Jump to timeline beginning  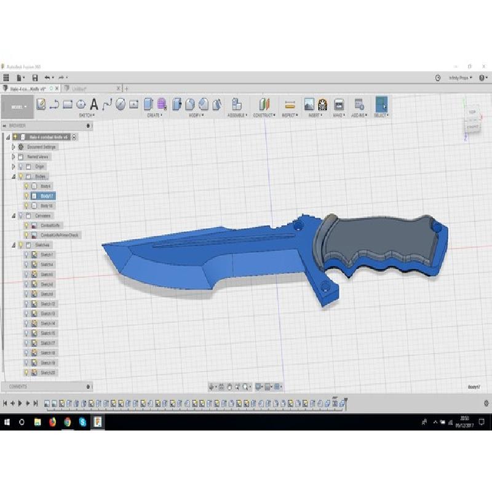(x=5, y=403)
